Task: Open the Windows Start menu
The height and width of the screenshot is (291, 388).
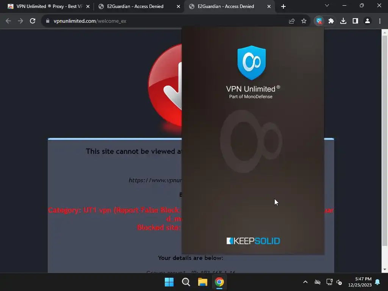Action: point(169,282)
